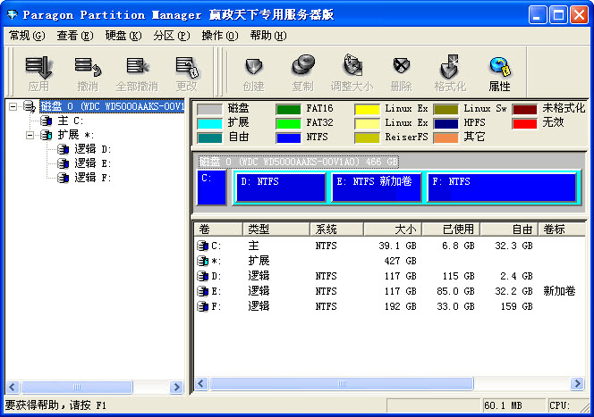Click the 更改 (Changes) toolbar icon

tap(186, 71)
